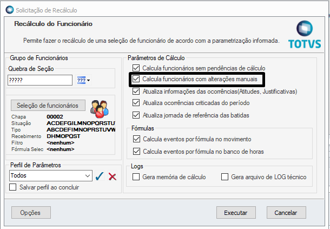Viewport: 330px width, 229px height.
Task: Click the Fórmula Selec value <nenhum>
Action: [61, 149]
